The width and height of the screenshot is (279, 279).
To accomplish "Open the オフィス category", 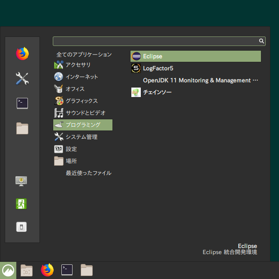I will [x=83, y=89].
